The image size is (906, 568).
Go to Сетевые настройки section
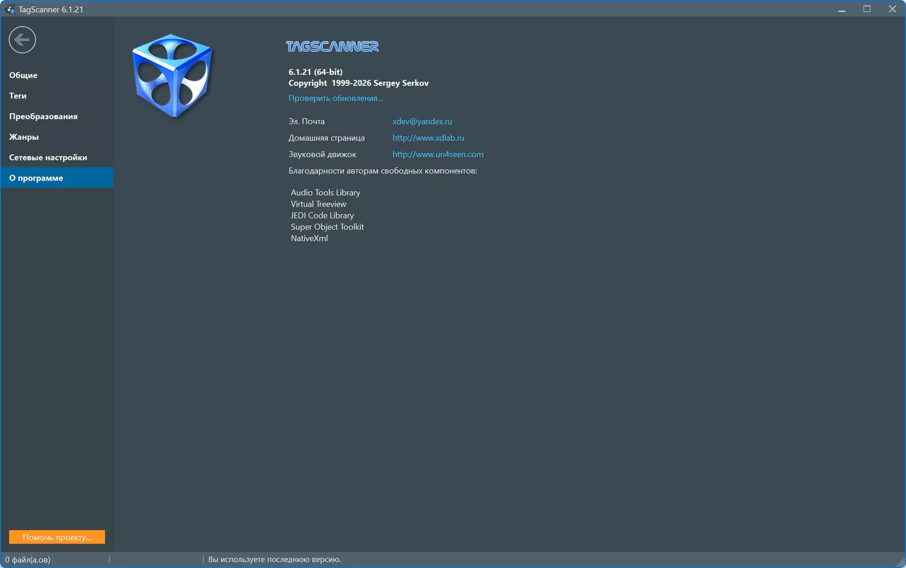[x=57, y=158]
